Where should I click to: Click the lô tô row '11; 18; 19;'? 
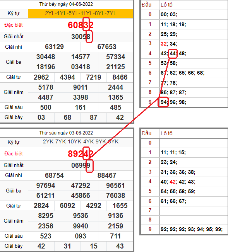click(173, 24)
